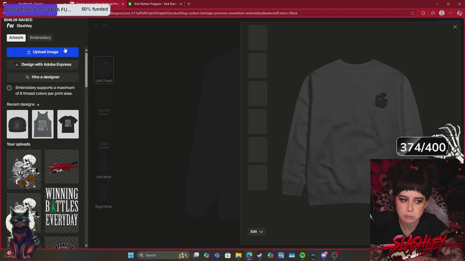
Task: Pick the skeleton with flowers upload
Action: pos(24,170)
